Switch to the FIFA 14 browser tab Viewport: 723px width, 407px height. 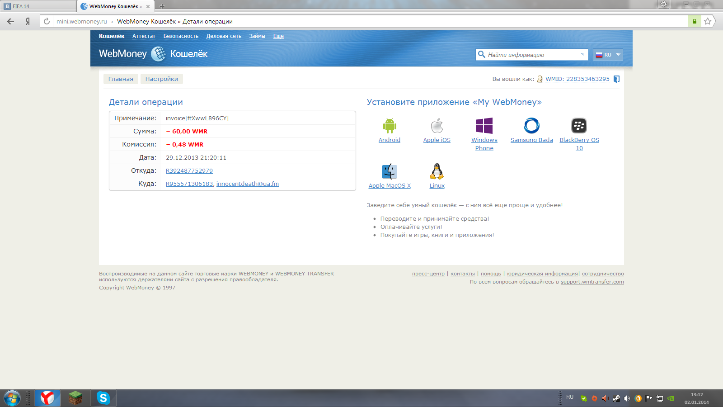coord(38,6)
